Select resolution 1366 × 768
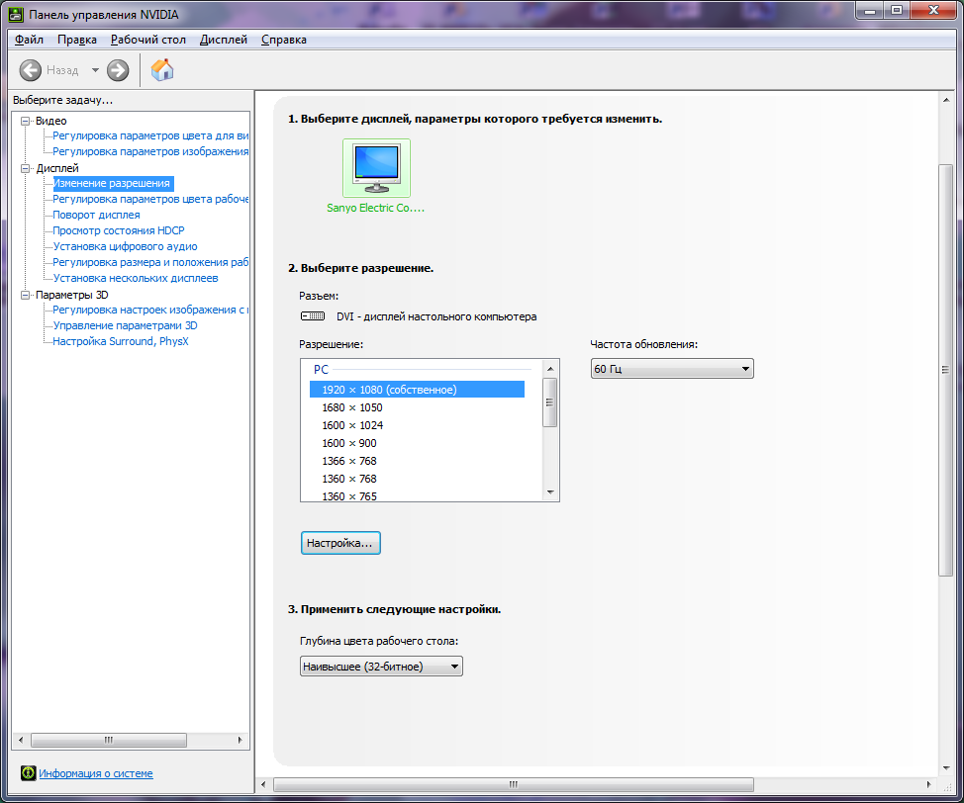 pyautogui.click(x=349, y=461)
